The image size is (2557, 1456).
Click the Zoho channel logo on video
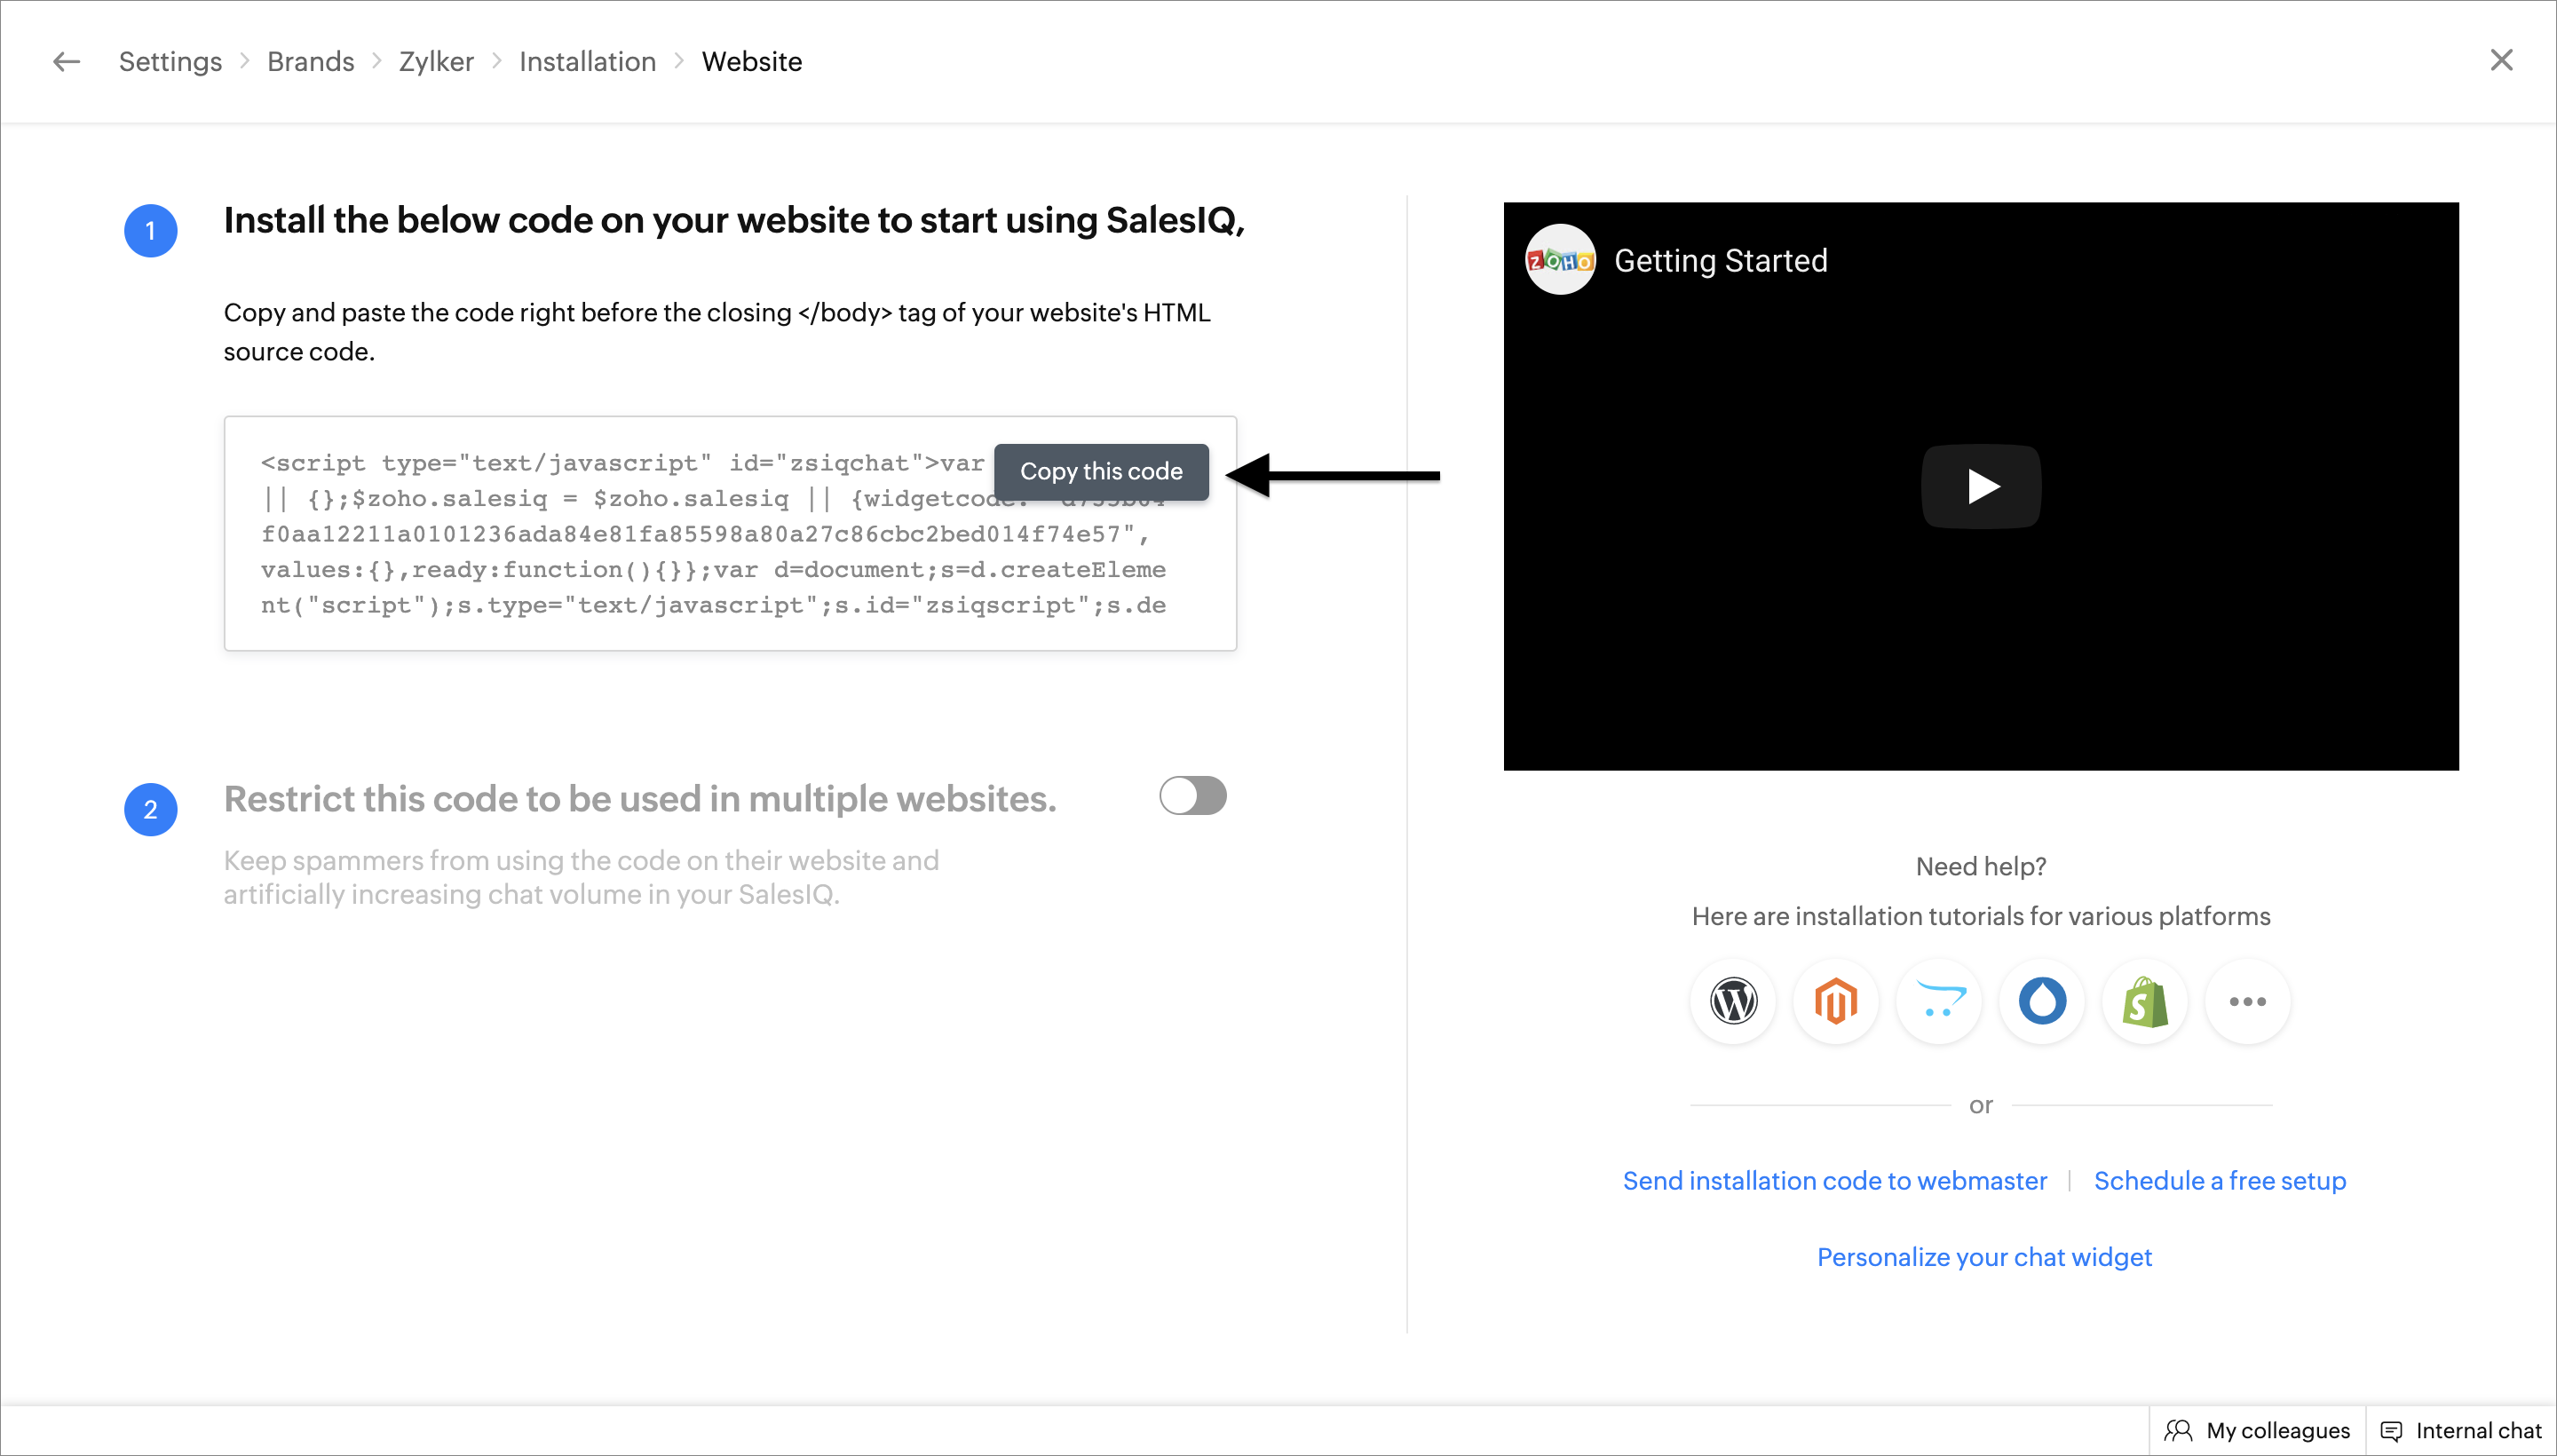(1559, 260)
